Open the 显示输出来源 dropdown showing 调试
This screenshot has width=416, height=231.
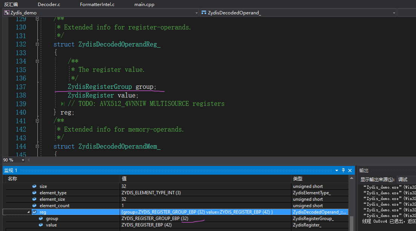point(406,180)
